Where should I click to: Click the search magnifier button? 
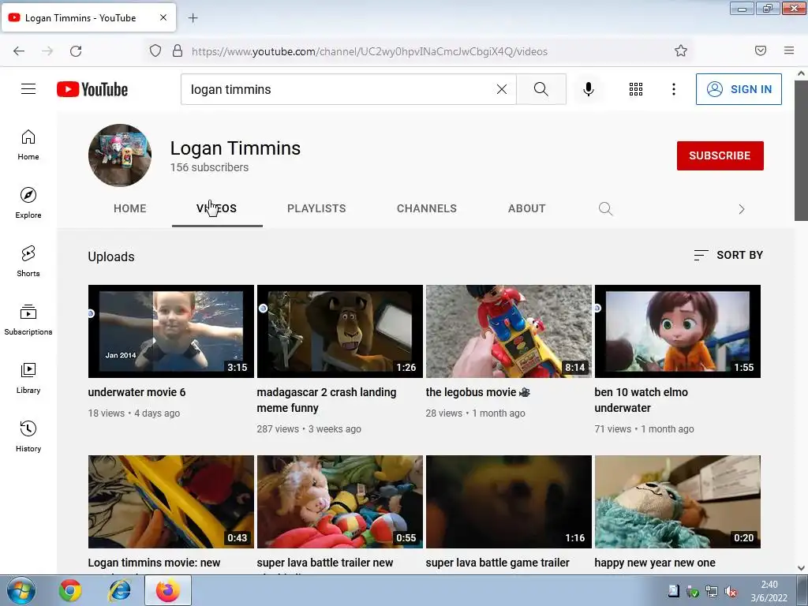(541, 89)
